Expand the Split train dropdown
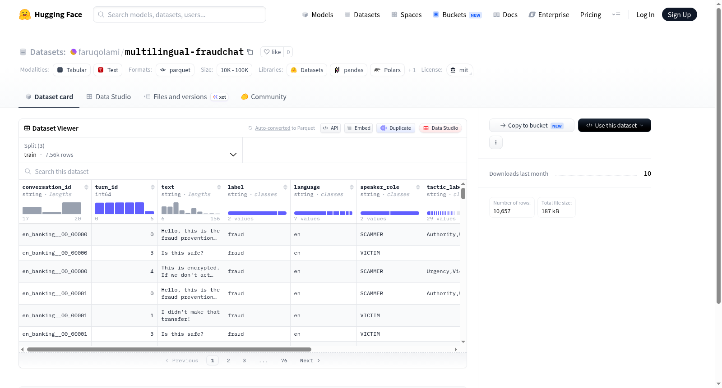 130,150
